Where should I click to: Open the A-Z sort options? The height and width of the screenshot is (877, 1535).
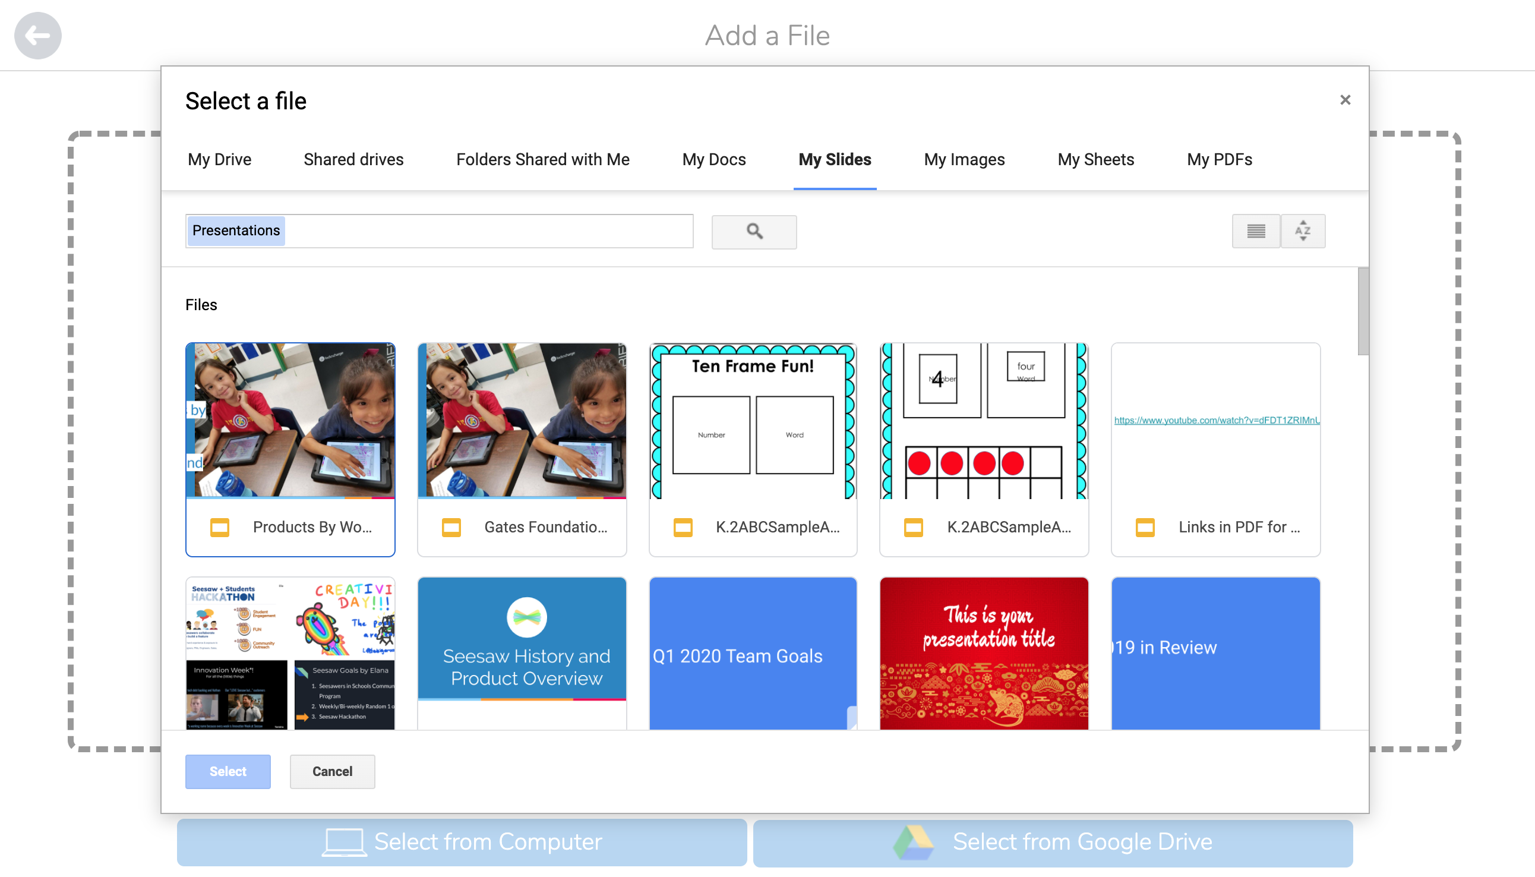1303,231
